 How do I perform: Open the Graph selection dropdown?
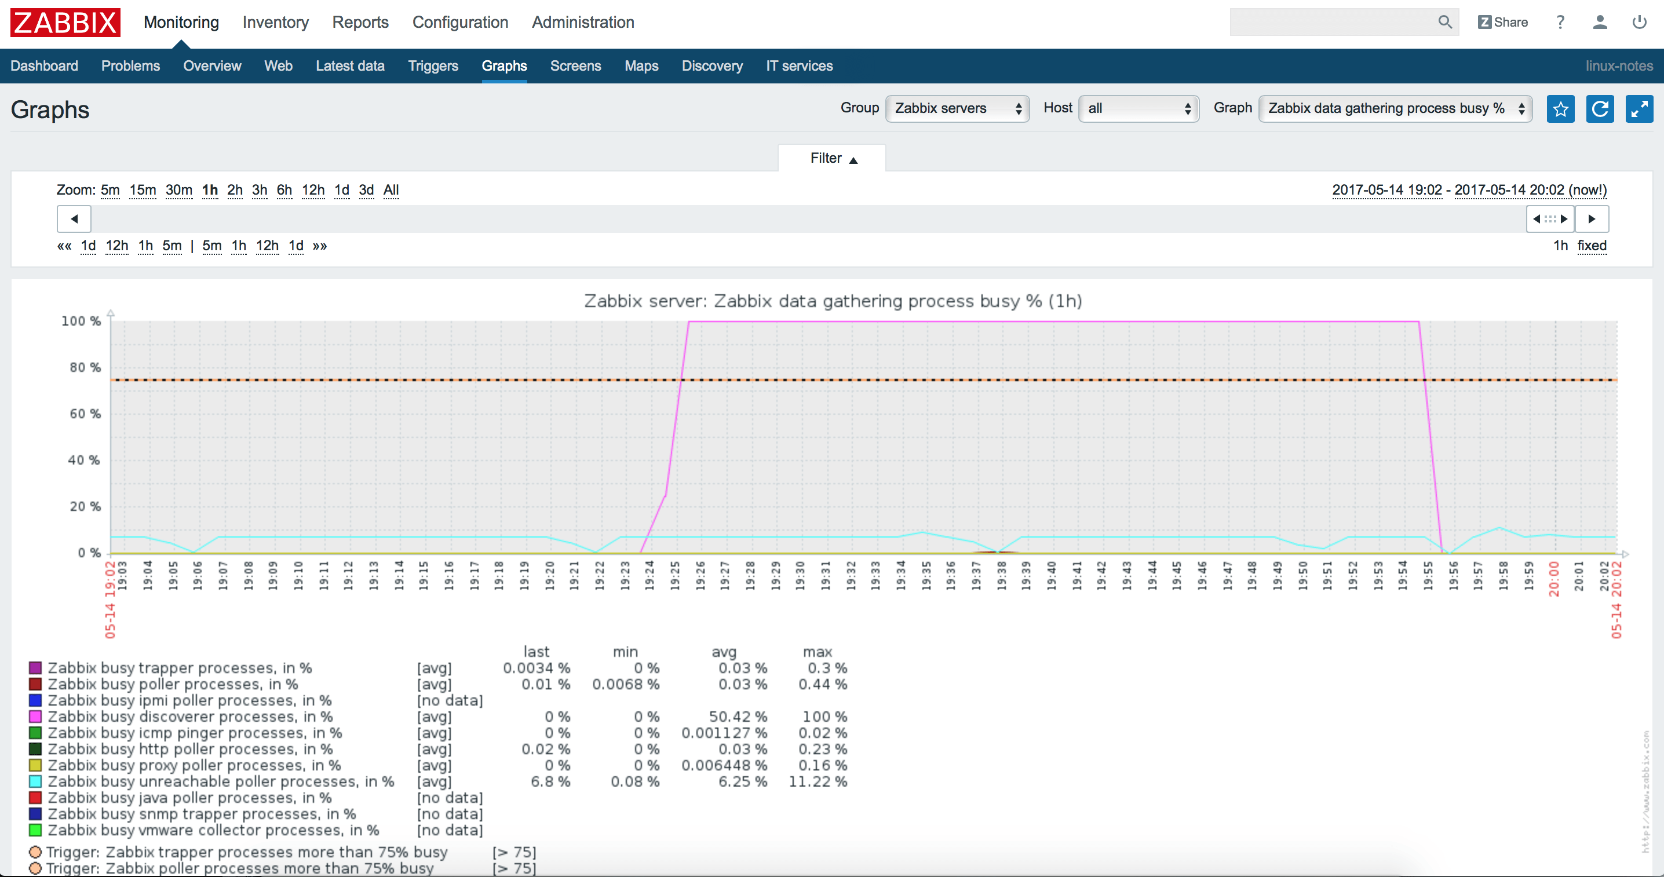tap(1395, 108)
